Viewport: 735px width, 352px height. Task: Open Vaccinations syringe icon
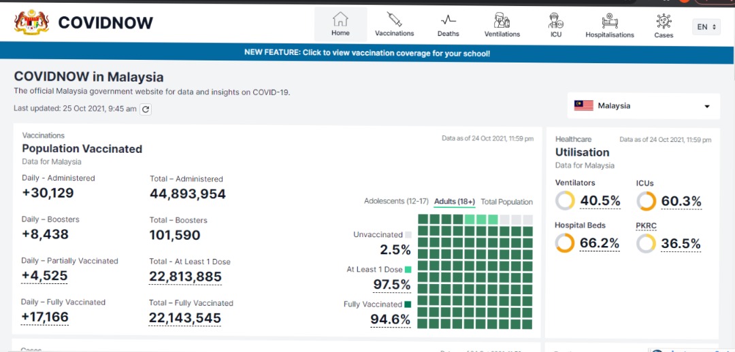point(394,19)
